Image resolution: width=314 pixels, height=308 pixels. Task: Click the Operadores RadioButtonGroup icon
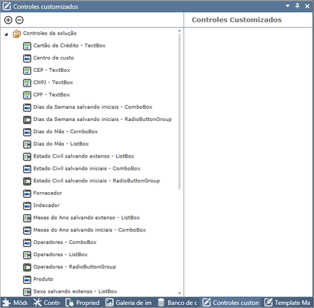tap(27, 267)
